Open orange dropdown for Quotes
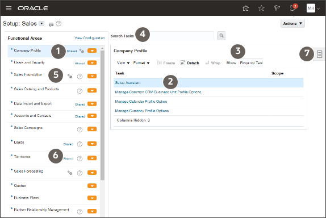The height and width of the screenshot is (218, 326). tap(92, 186)
